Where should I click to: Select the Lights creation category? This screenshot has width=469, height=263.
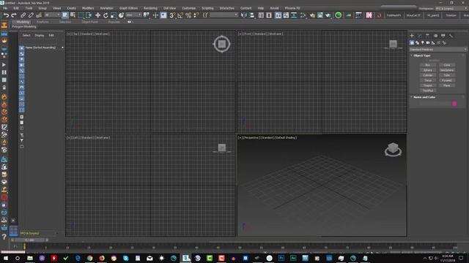(x=422, y=43)
